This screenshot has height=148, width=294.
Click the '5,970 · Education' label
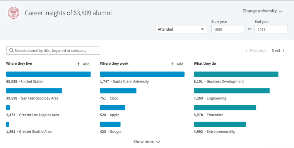(209, 115)
